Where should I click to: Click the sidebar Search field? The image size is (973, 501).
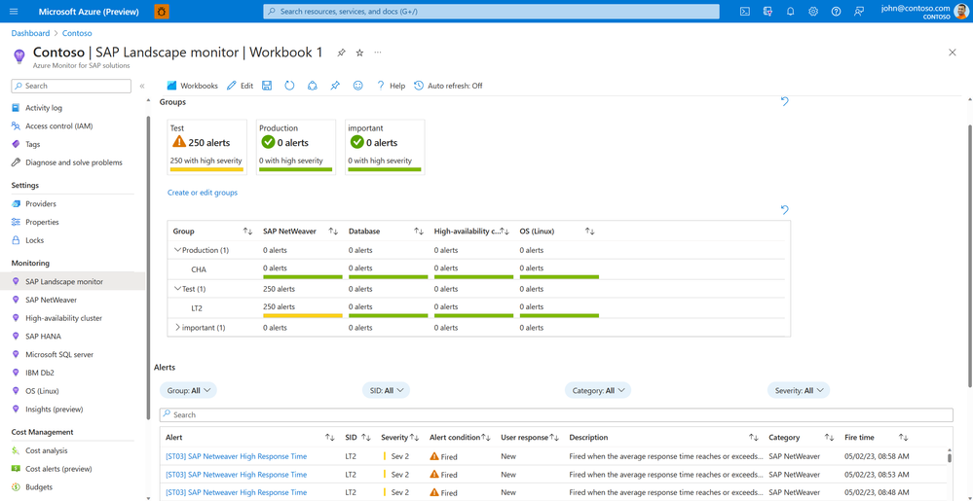[x=71, y=86]
